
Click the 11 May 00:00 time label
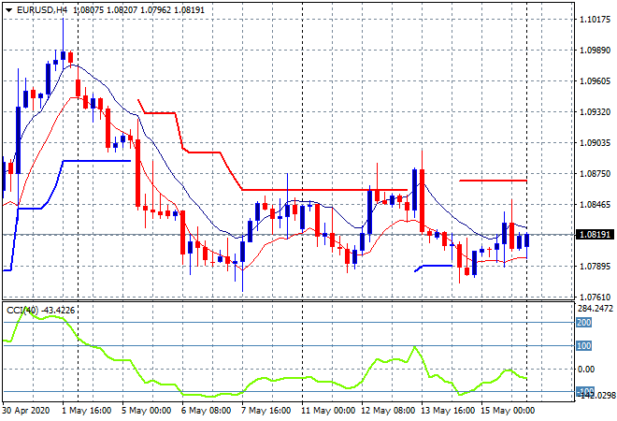pos(328,411)
